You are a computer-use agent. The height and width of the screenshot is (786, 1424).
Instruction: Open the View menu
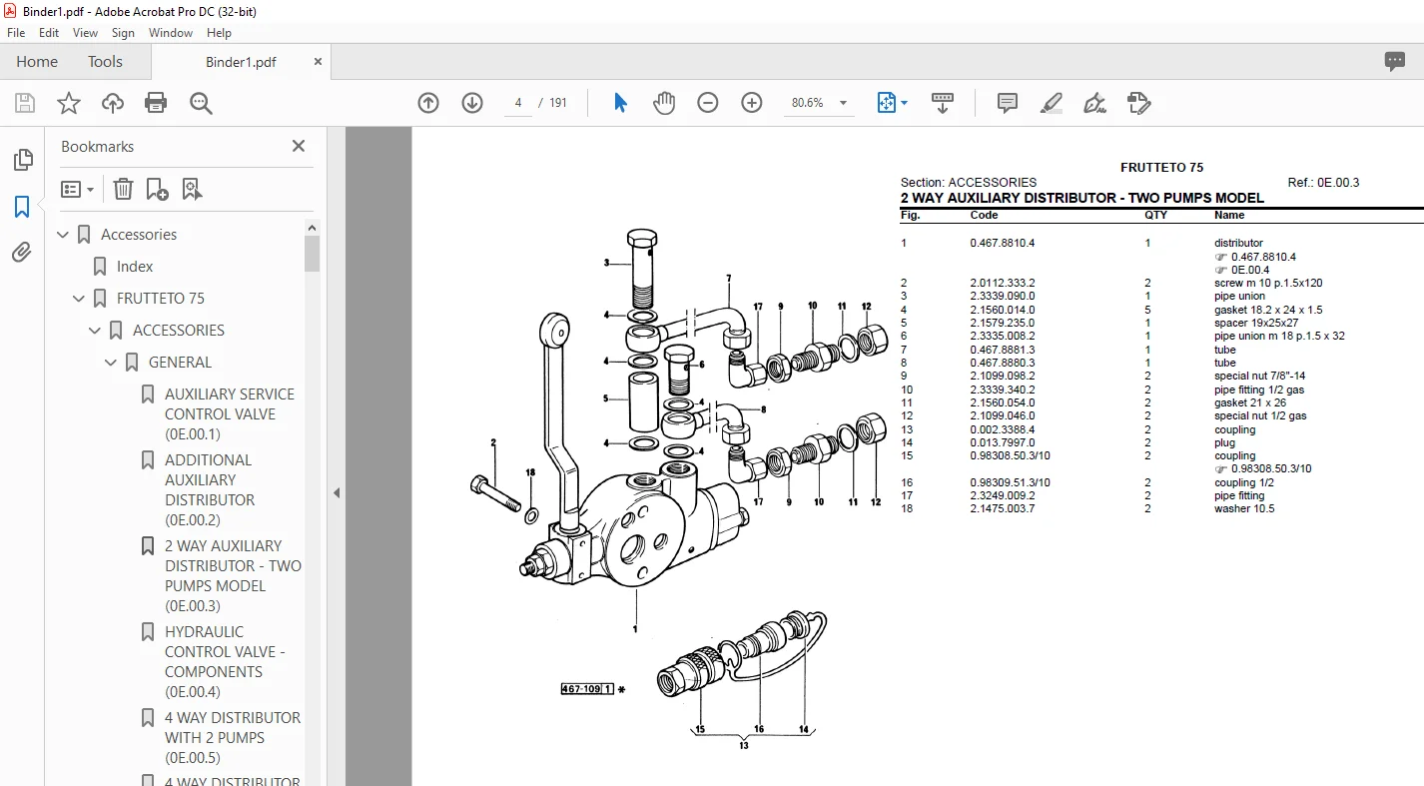pyautogui.click(x=85, y=33)
